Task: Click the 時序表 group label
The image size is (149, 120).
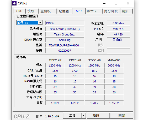Action: (21, 57)
